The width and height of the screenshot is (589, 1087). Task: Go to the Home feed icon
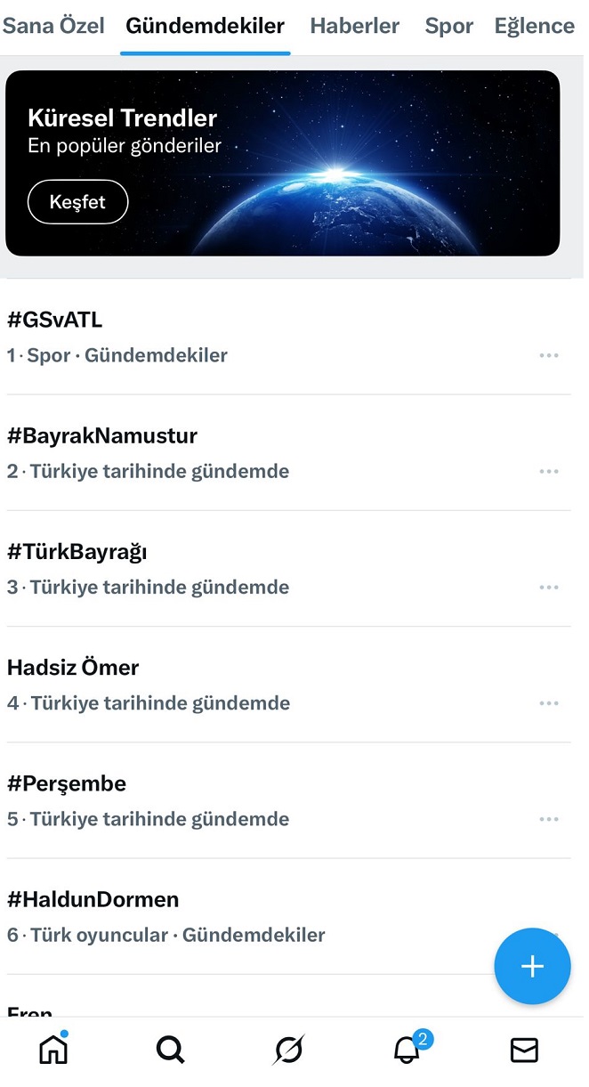53,1050
